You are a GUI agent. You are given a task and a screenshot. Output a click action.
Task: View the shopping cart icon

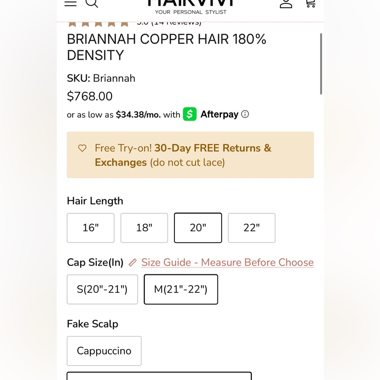click(311, 3)
